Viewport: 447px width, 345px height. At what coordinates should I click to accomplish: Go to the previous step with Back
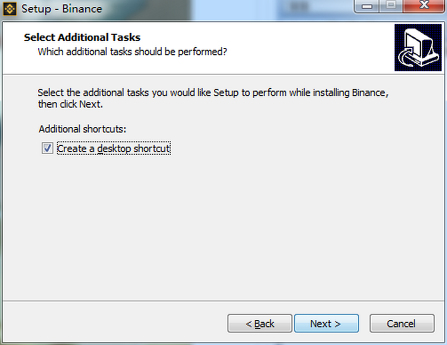pos(260,323)
